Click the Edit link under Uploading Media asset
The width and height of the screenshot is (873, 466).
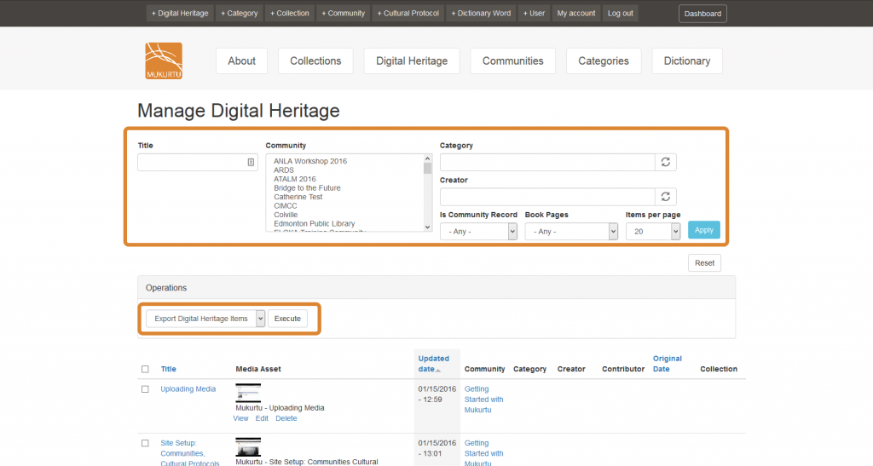[262, 419]
